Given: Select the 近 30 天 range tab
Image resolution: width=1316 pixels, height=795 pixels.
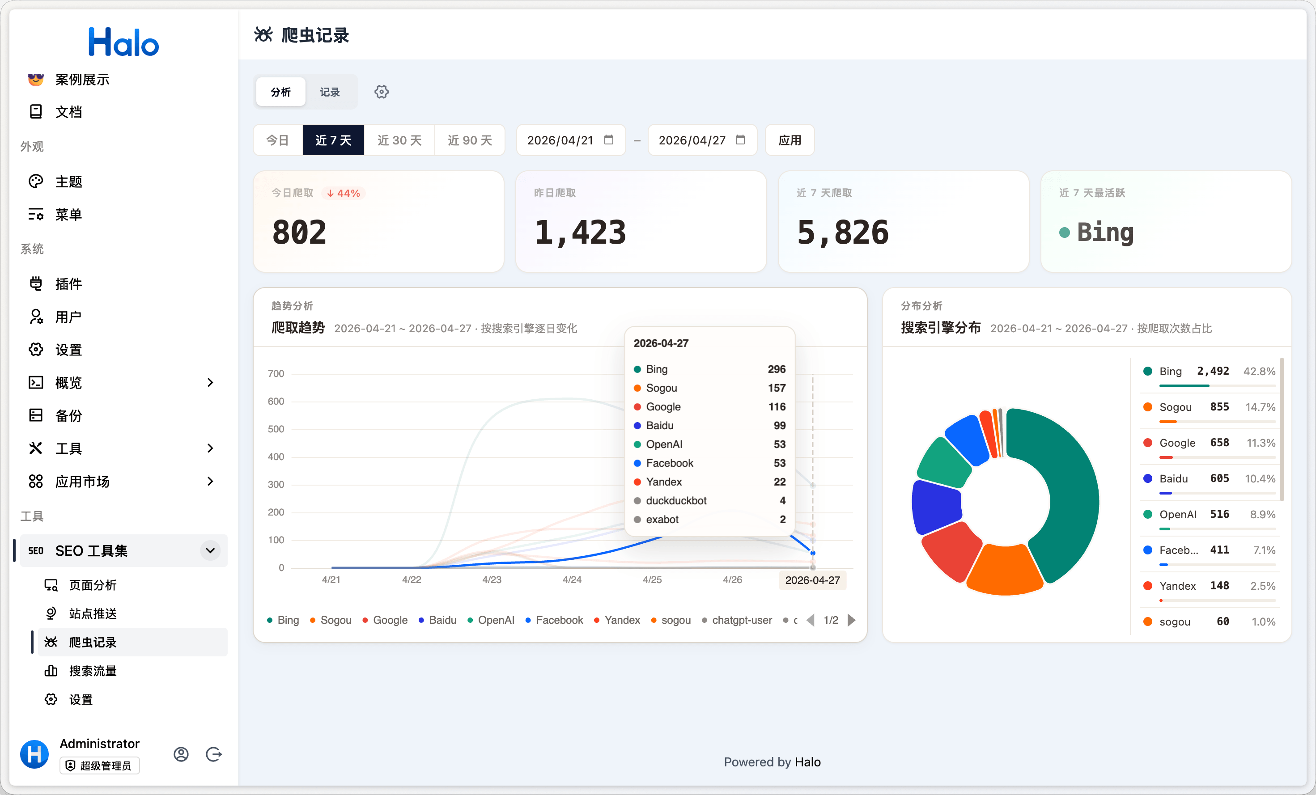Looking at the screenshot, I should pyautogui.click(x=399, y=140).
